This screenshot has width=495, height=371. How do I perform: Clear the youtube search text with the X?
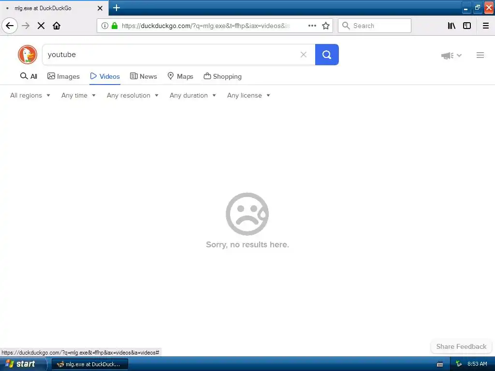pyautogui.click(x=304, y=55)
